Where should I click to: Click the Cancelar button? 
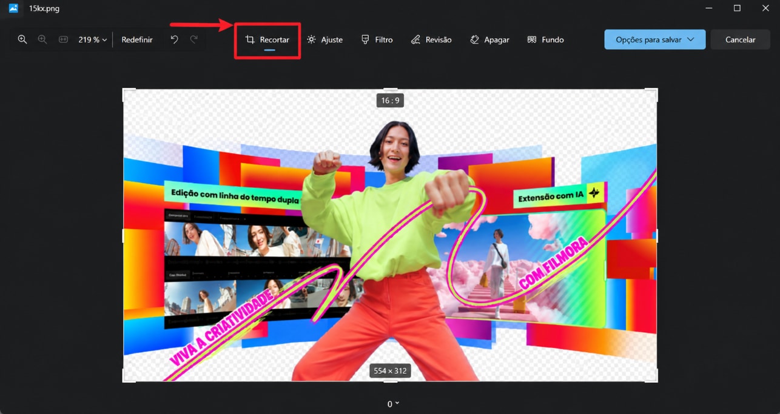click(741, 39)
